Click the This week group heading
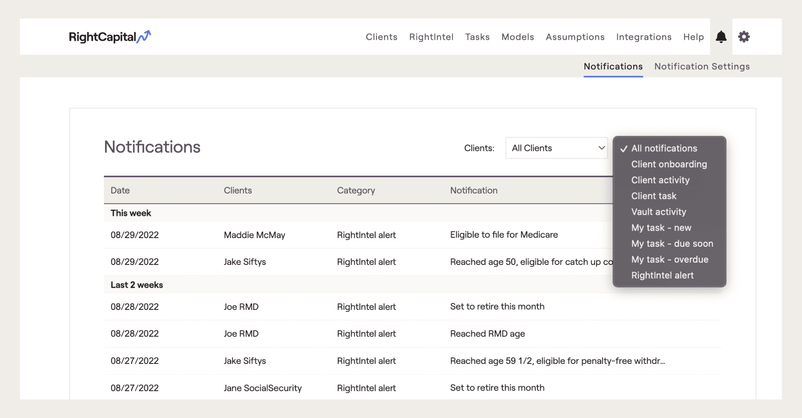Image resolution: width=802 pixels, height=418 pixels. click(131, 213)
